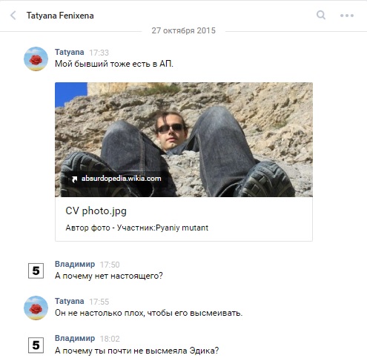The image size is (367, 358).
Task: Open search in the conversation
Action: coord(321,15)
